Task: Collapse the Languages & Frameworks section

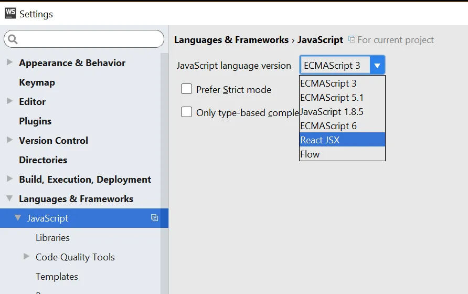Action: point(9,198)
